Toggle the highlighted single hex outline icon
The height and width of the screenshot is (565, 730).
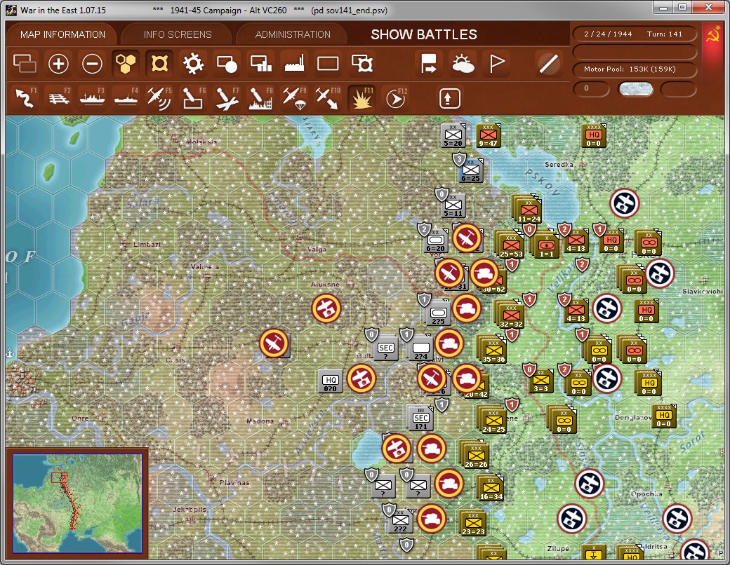[159, 64]
